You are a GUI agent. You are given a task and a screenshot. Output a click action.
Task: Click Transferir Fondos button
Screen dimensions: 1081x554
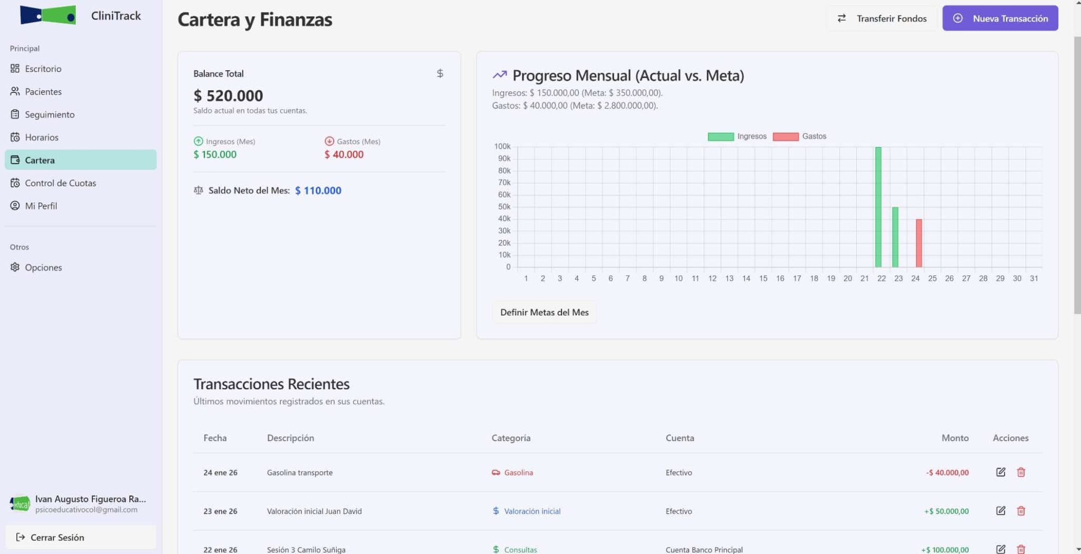(x=881, y=18)
